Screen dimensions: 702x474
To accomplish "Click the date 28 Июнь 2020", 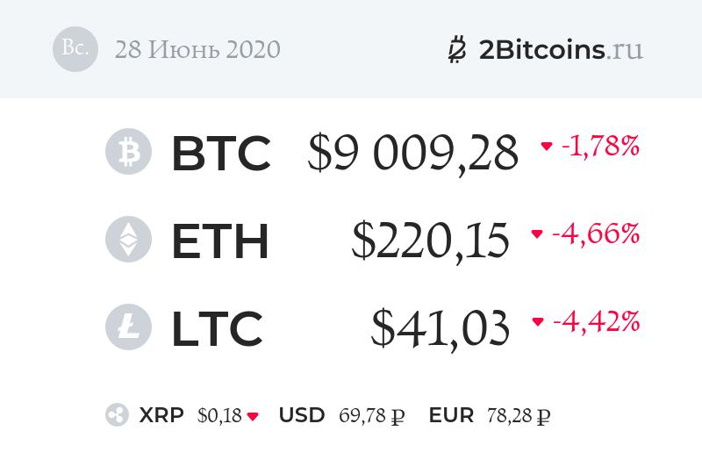I will (x=197, y=49).
